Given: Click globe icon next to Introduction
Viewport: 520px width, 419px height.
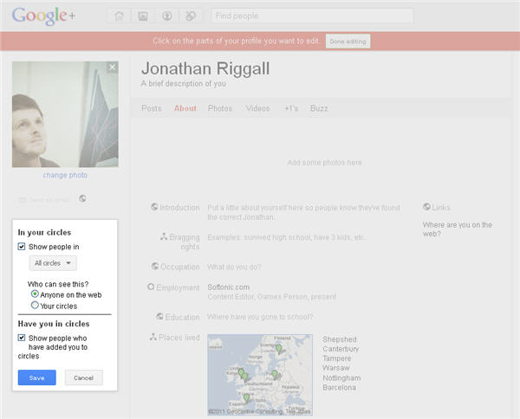Looking at the screenshot, I should click(153, 207).
